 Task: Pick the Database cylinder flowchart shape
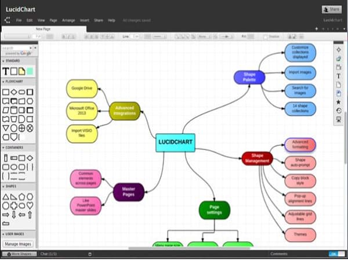pos(14,110)
